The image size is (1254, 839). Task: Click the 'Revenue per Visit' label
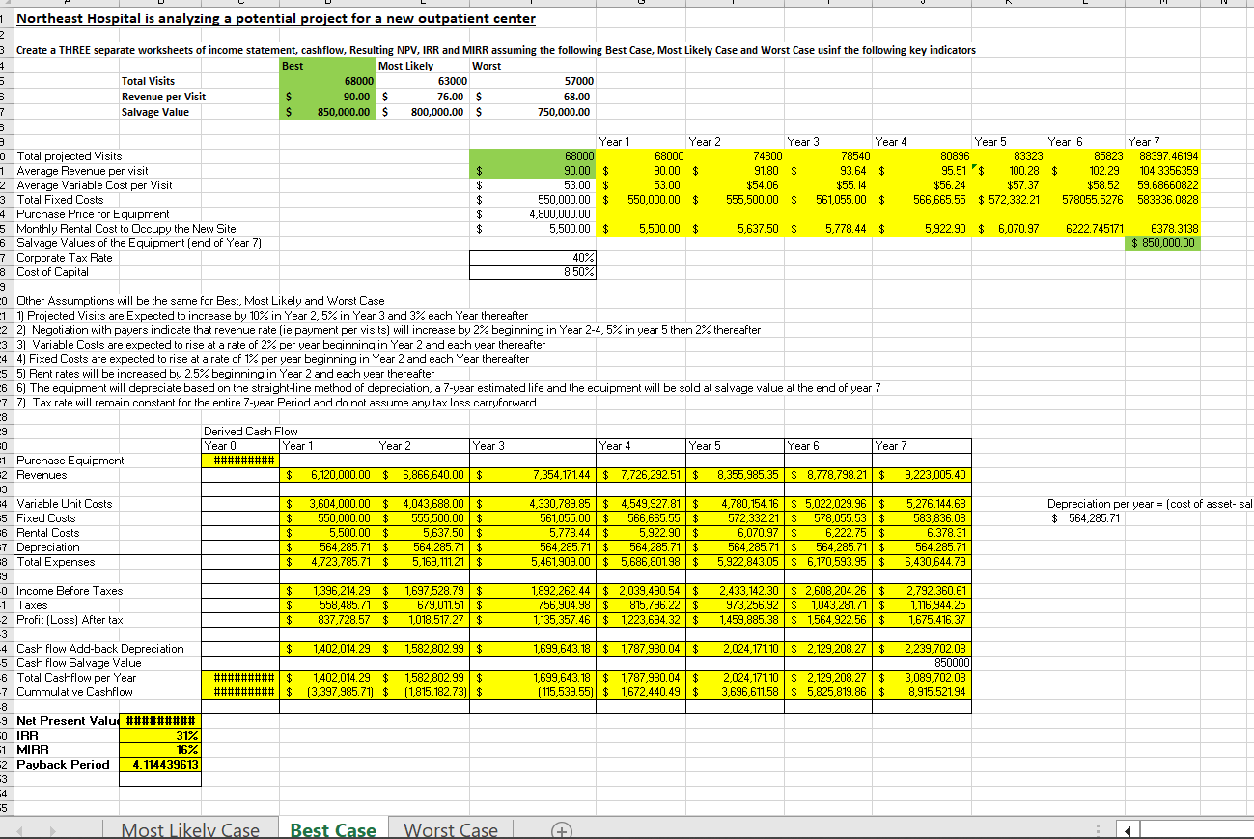coord(163,97)
